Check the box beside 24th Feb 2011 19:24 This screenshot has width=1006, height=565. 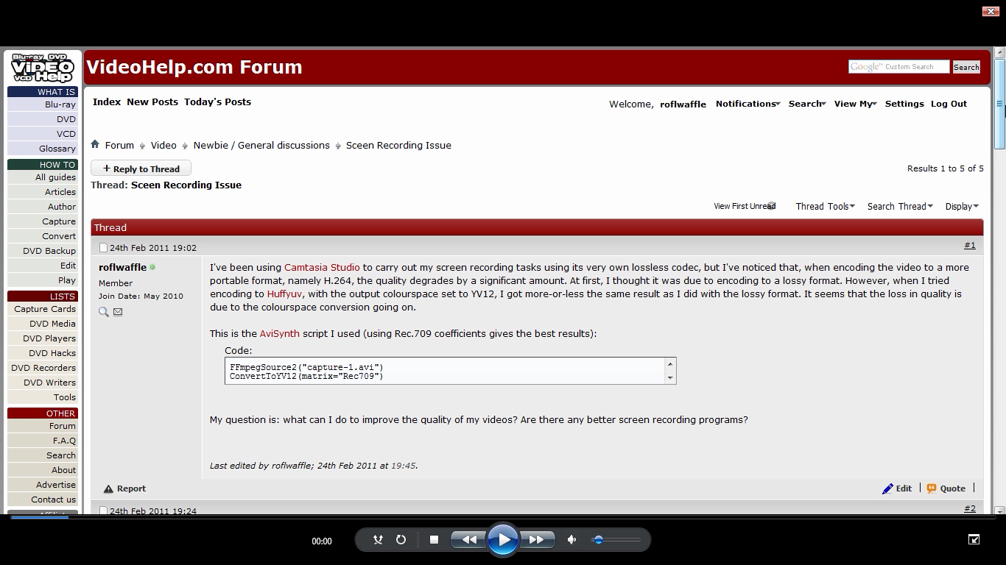coord(103,511)
